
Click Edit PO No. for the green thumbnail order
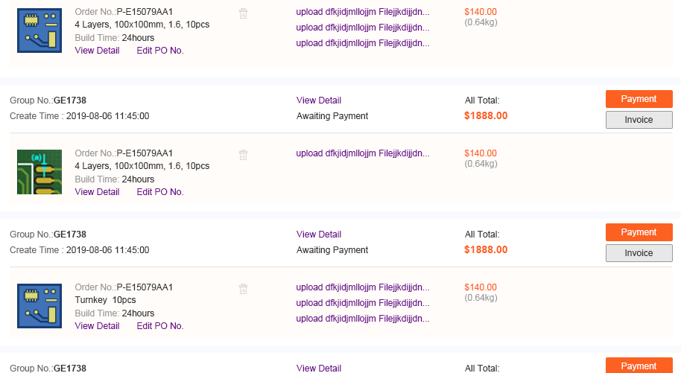click(160, 192)
